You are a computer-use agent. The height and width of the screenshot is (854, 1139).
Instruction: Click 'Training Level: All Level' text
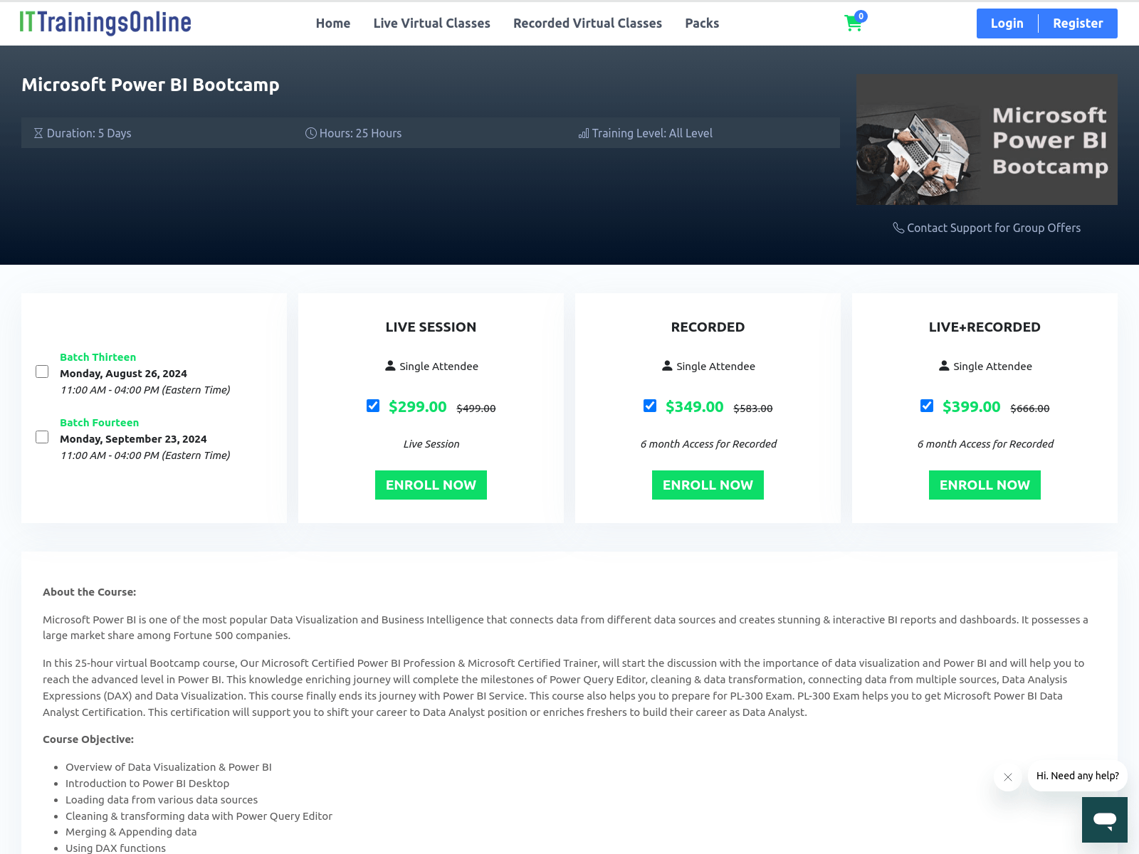[652, 133]
